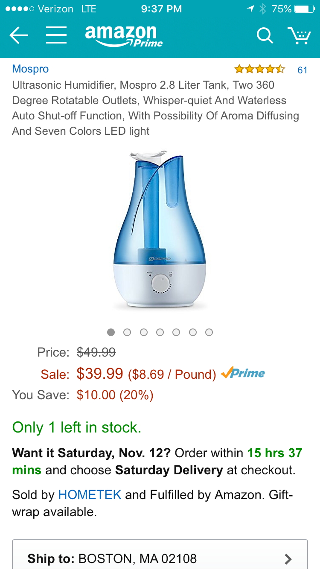320x569 pixels.
Task: Select the third image pagination dot
Action: coord(144,332)
